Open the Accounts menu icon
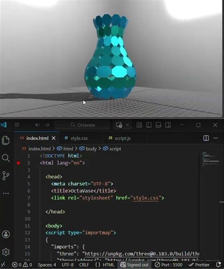The height and width of the screenshot is (269, 224). [6, 234]
